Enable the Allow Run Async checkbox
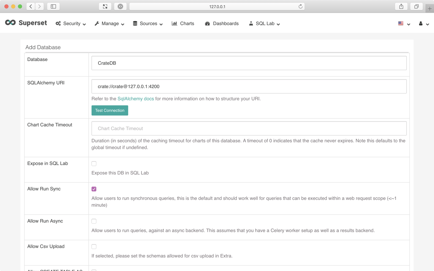The width and height of the screenshot is (434, 271). pyautogui.click(x=94, y=221)
